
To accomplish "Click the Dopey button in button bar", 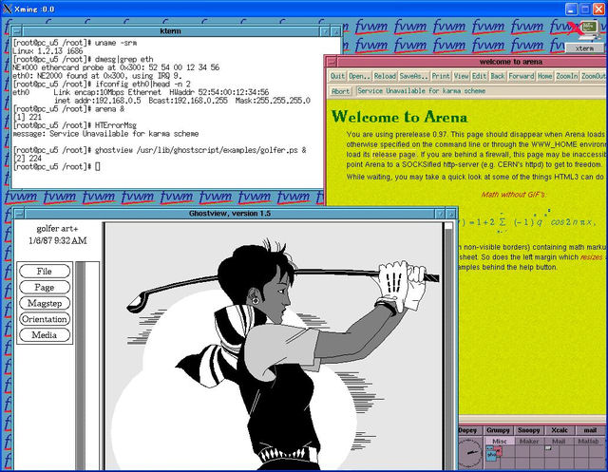I will point(468,430).
